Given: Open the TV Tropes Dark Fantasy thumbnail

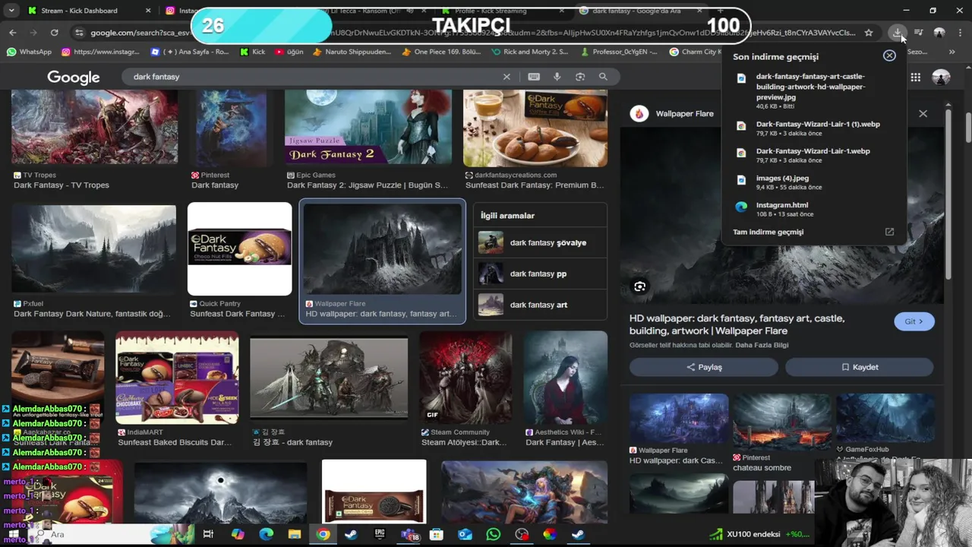Looking at the screenshot, I should (x=94, y=128).
